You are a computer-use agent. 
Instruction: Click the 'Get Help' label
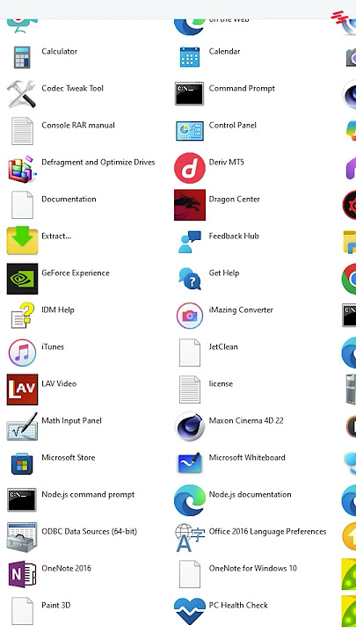click(x=223, y=273)
